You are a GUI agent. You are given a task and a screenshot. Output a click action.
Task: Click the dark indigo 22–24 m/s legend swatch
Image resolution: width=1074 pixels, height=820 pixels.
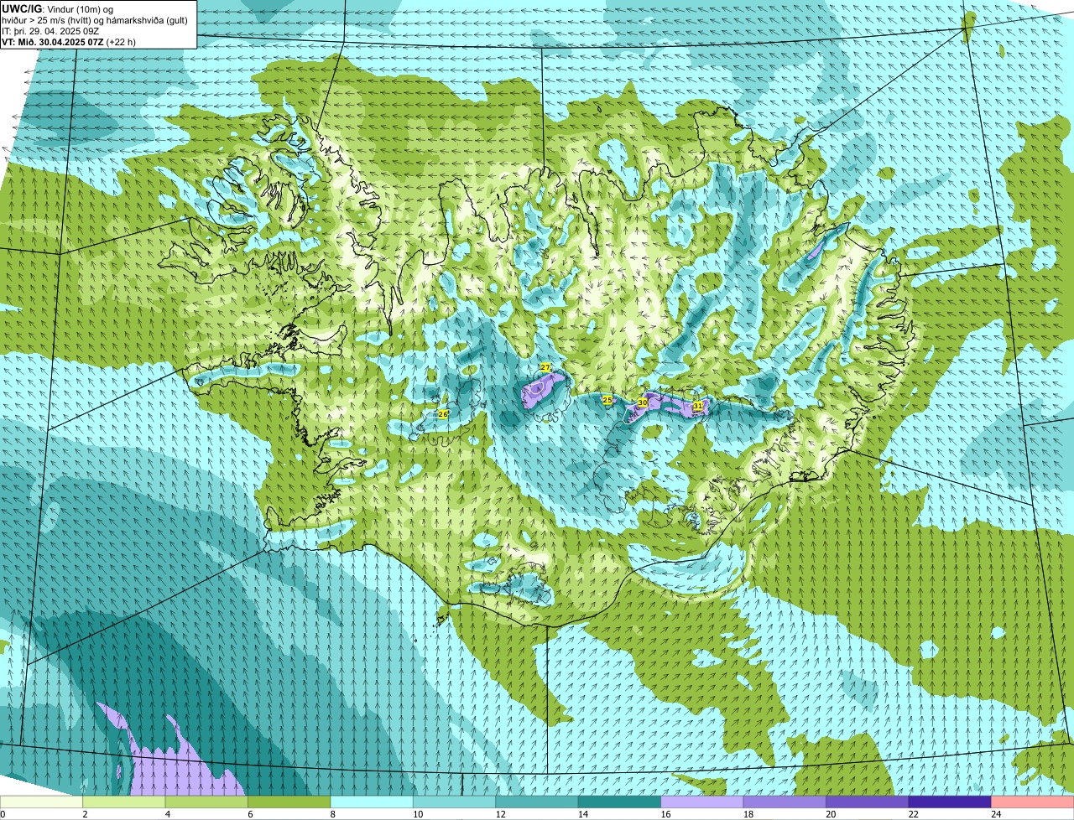pyautogui.click(x=951, y=802)
